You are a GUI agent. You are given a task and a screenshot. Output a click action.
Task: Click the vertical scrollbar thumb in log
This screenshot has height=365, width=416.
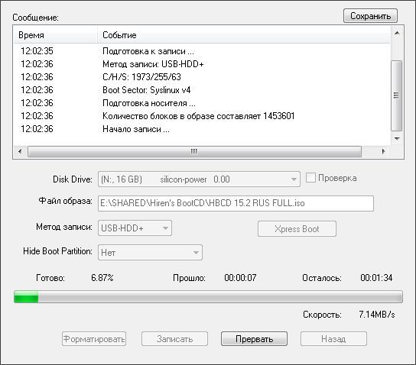pyautogui.click(x=397, y=95)
